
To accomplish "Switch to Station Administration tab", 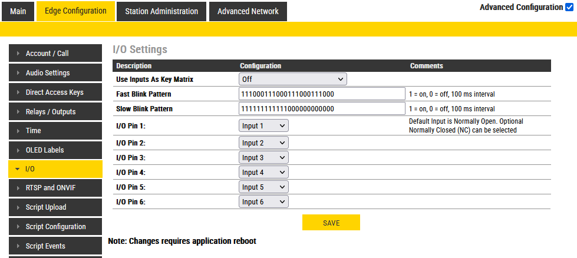I will (x=161, y=11).
